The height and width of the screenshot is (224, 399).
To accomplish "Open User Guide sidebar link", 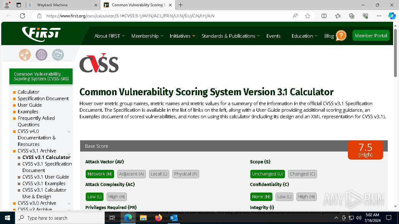I will [30, 105].
